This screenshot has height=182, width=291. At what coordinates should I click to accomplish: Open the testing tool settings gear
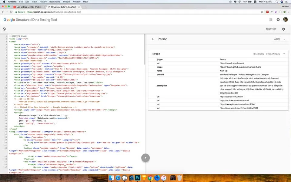point(284,29)
